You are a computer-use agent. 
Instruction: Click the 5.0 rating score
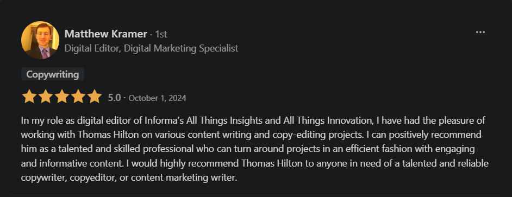(114, 98)
